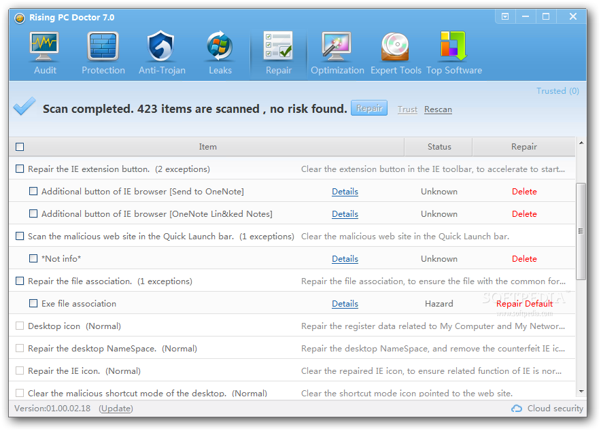601x431 pixels.
Task: Open the Top Software icon
Action: [454, 46]
